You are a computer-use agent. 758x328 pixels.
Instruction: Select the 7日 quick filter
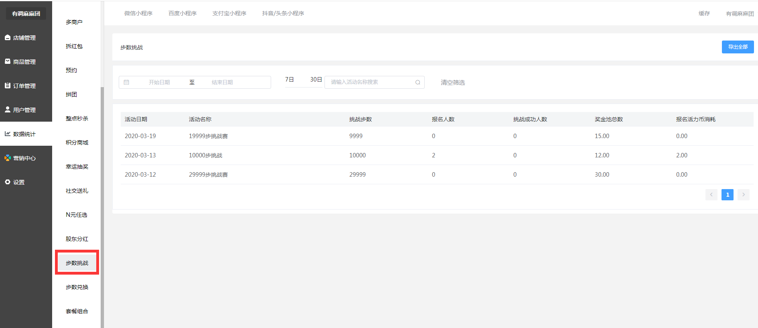click(290, 79)
